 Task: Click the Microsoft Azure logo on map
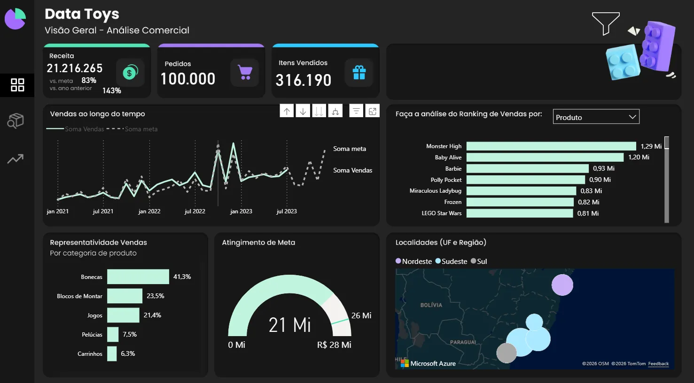tap(428, 363)
